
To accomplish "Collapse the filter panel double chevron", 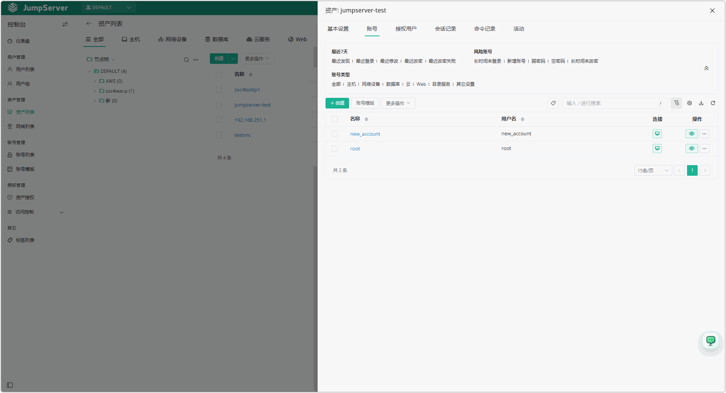I will coord(706,68).
